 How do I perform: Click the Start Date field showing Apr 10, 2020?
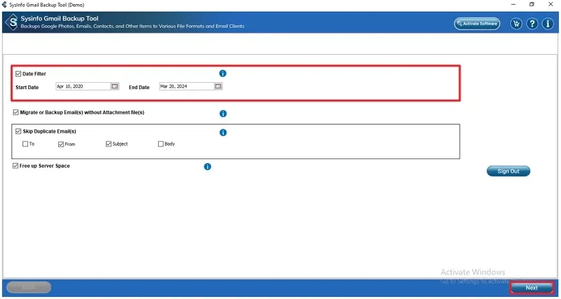coord(83,86)
